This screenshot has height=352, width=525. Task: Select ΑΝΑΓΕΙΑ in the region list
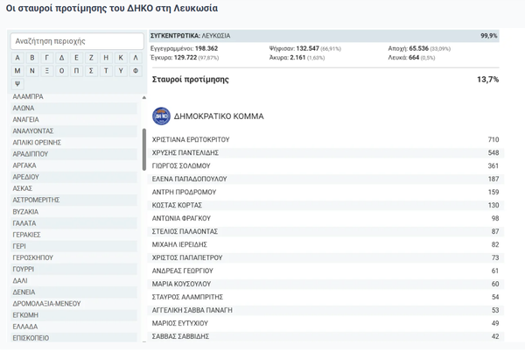(74, 120)
